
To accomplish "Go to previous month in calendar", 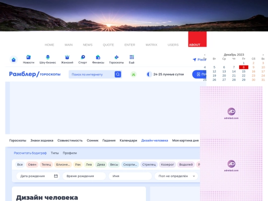I will 204,55.
